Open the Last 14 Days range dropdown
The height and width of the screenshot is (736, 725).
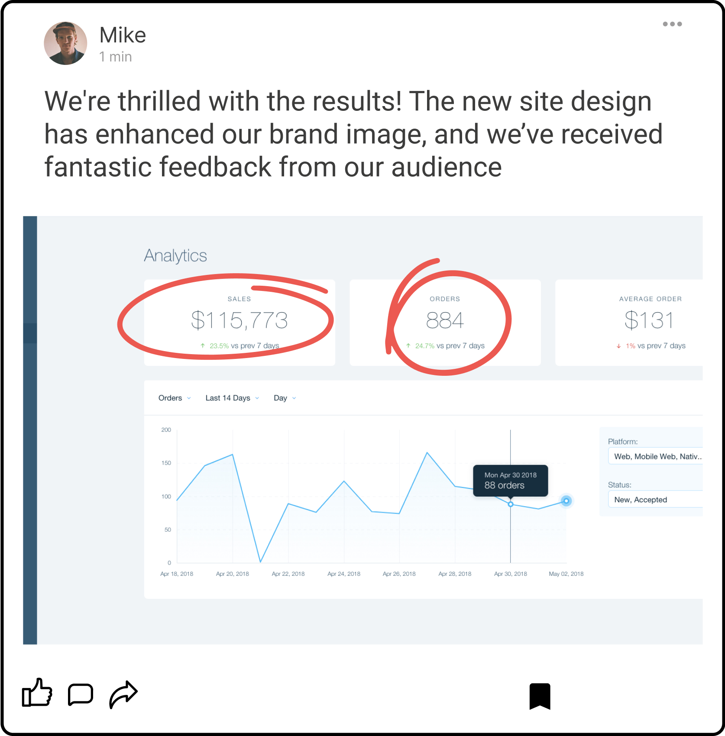[x=232, y=398]
